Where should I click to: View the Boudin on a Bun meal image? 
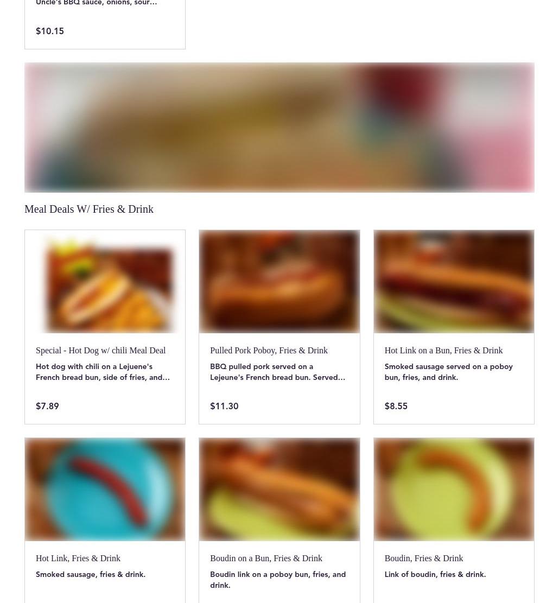[279, 489]
